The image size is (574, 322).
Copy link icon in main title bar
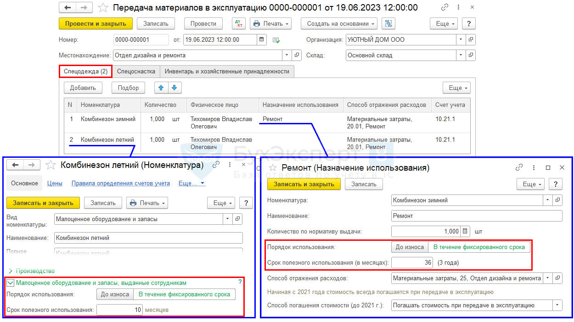click(445, 8)
